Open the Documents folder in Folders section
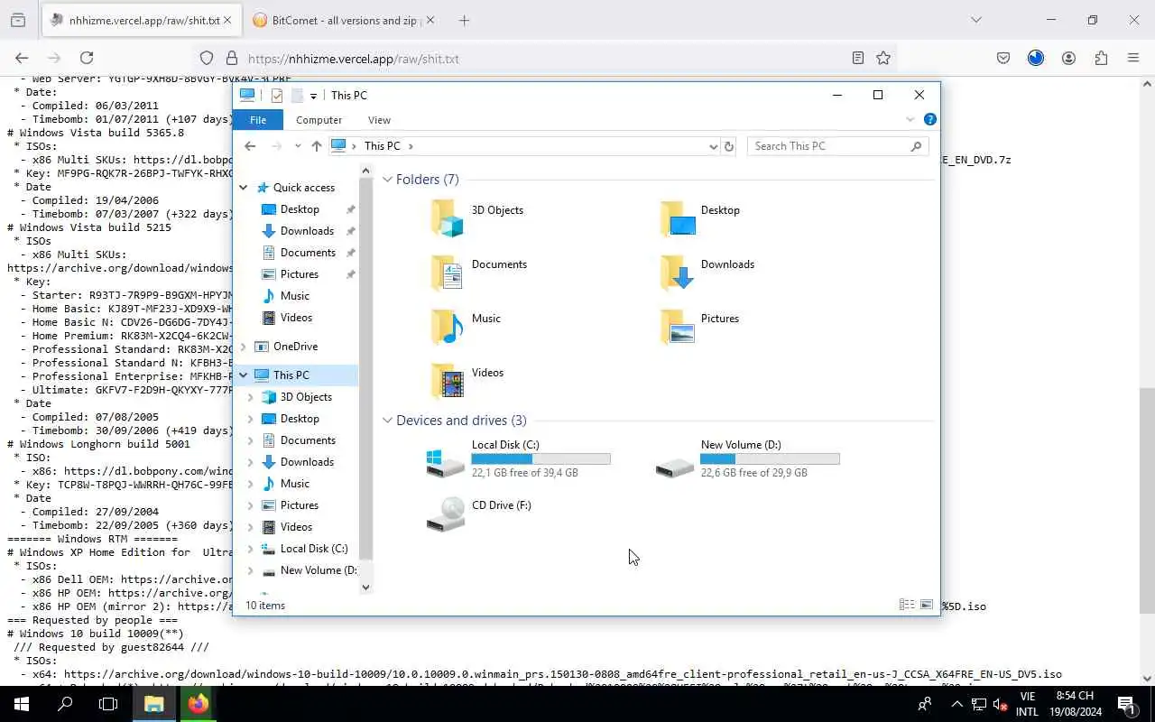Screen dimensions: 1155x722 click(448, 273)
